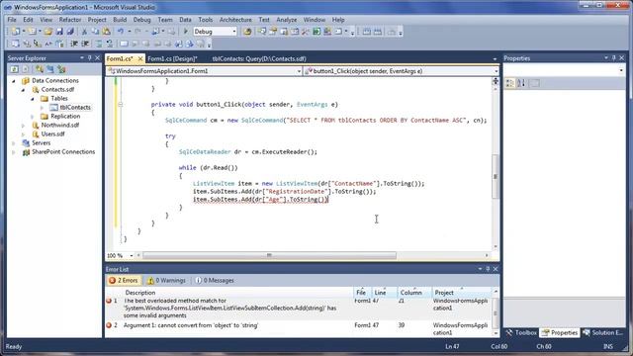Select the Replication folder in tree
Viewport: 633px width, 356px height.
click(x=65, y=117)
